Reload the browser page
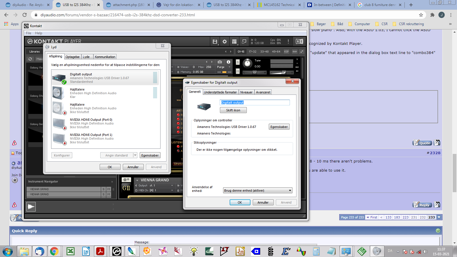457x257 pixels. pos(25,15)
